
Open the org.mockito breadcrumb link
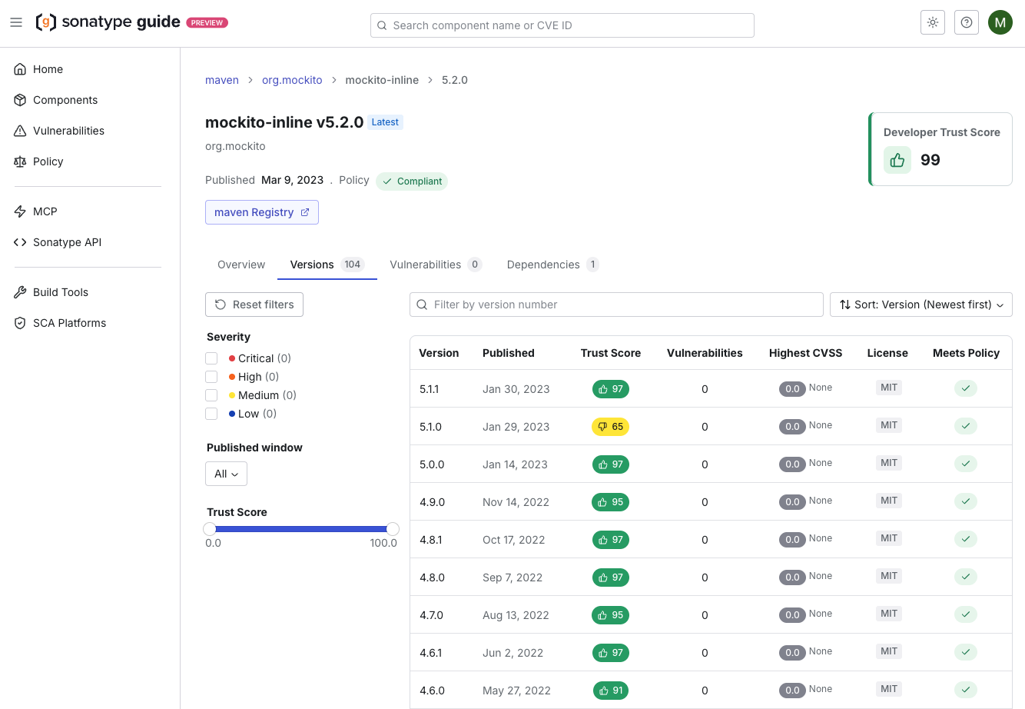[292, 80]
